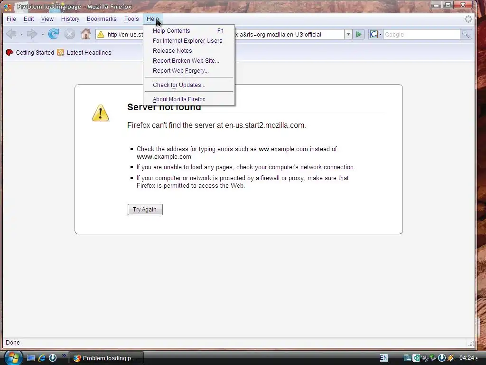Go to the Home page
The width and height of the screenshot is (486, 365).
86,34
